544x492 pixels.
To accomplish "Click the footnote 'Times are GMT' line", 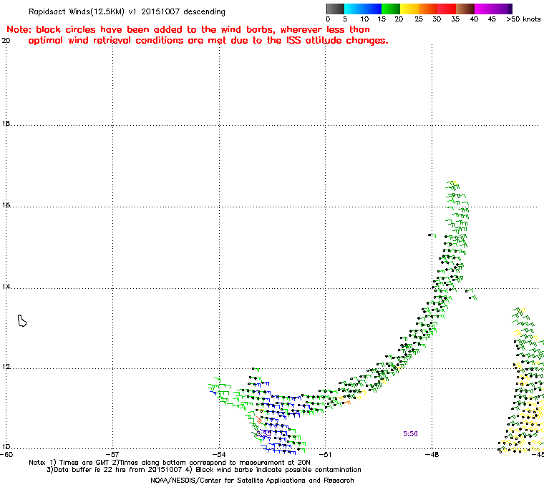I will [x=170, y=463].
